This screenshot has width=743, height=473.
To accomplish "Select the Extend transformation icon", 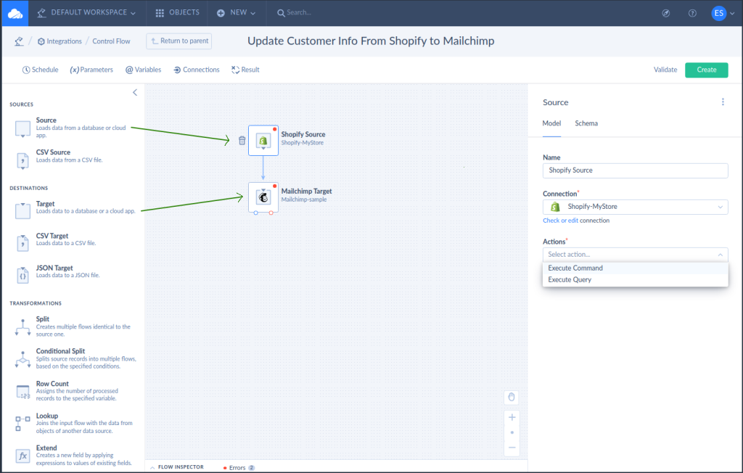I will (x=22, y=456).
